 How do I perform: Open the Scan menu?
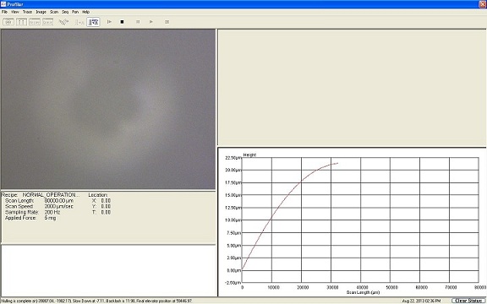[x=54, y=12]
